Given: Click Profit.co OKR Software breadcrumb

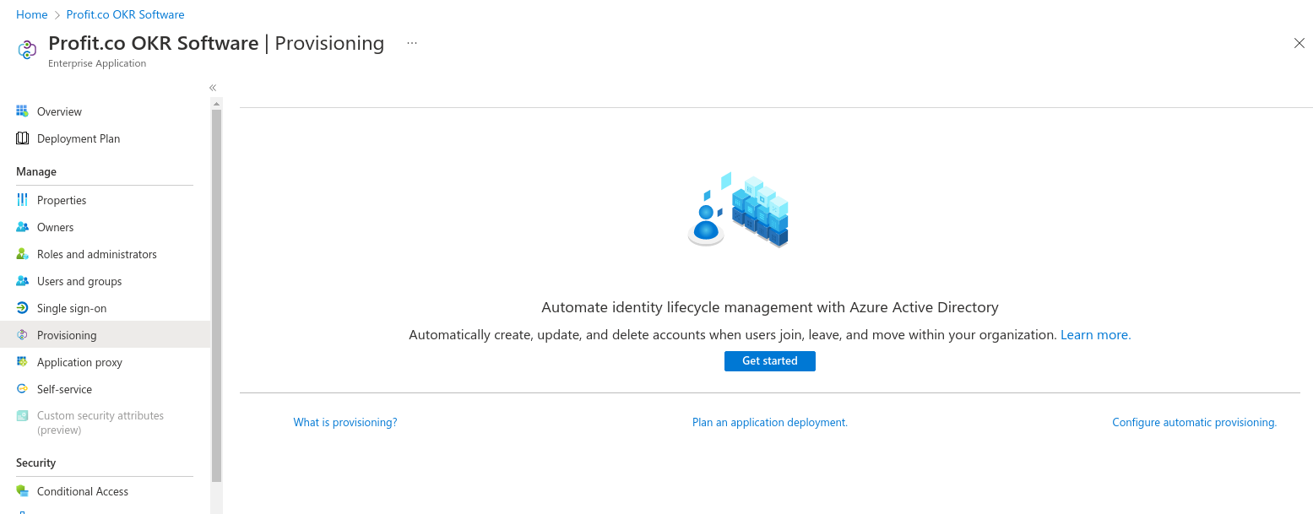Looking at the screenshot, I should 125,14.
